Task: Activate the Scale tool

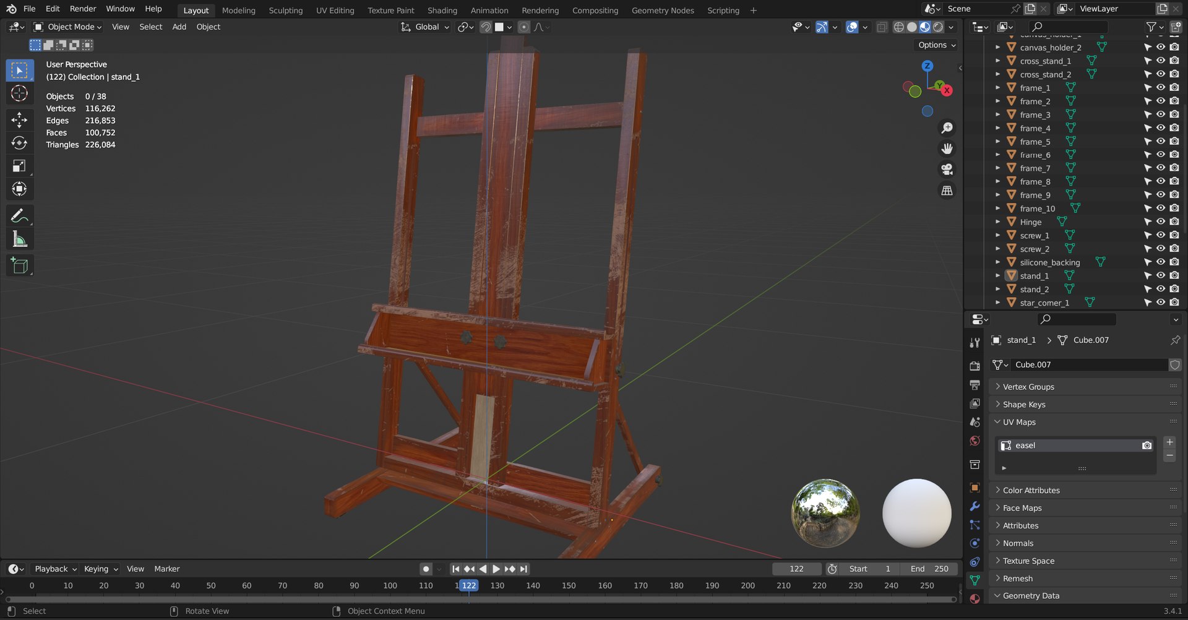Action: point(19,166)
